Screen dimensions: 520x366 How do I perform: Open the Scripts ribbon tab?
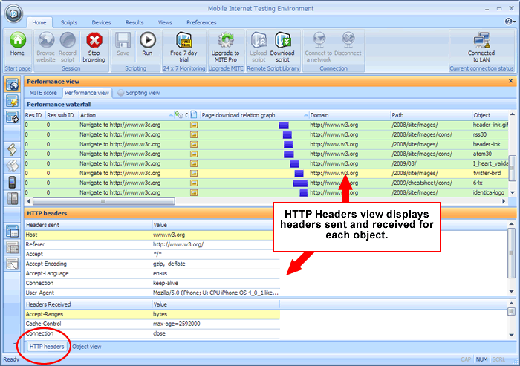pyautogui.click(x=69, y=22)
